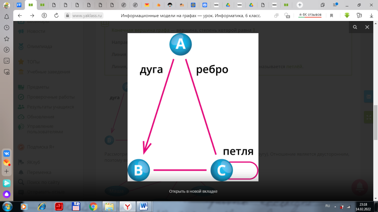Zoom image with magnifier icon
Viewport: 378px width, 212px height.
tap(355, 27)
